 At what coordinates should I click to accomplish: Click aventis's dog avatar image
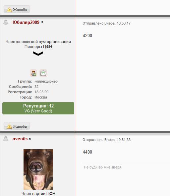[38, 169]
